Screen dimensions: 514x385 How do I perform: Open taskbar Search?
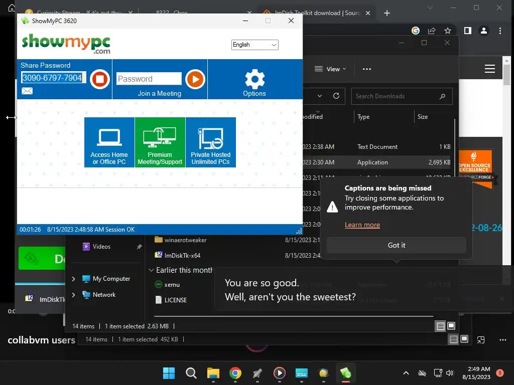[191, 373]
